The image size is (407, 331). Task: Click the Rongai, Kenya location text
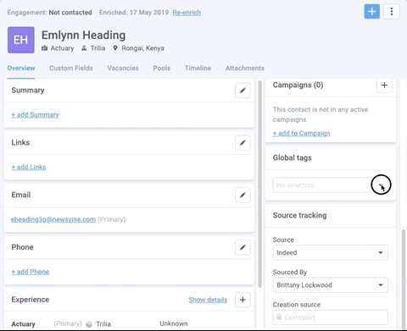click(x=142, y=48)
